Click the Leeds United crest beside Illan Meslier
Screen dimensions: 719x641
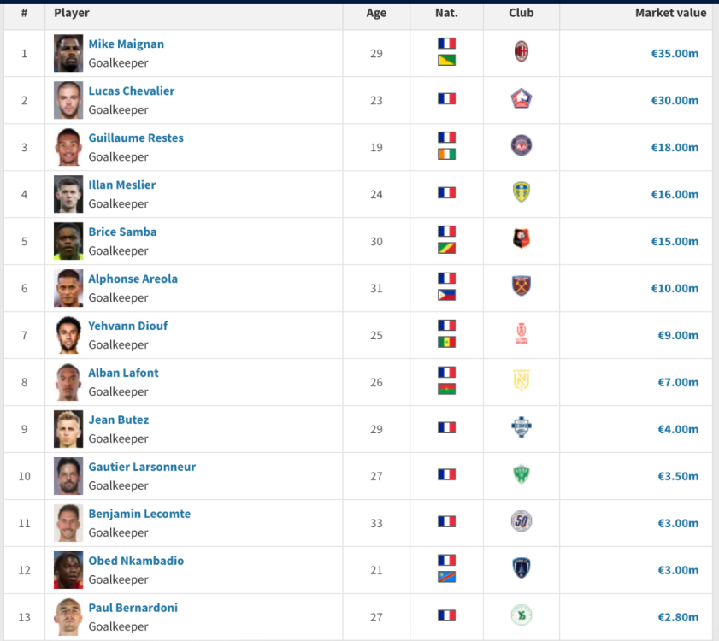click(521, 192)
